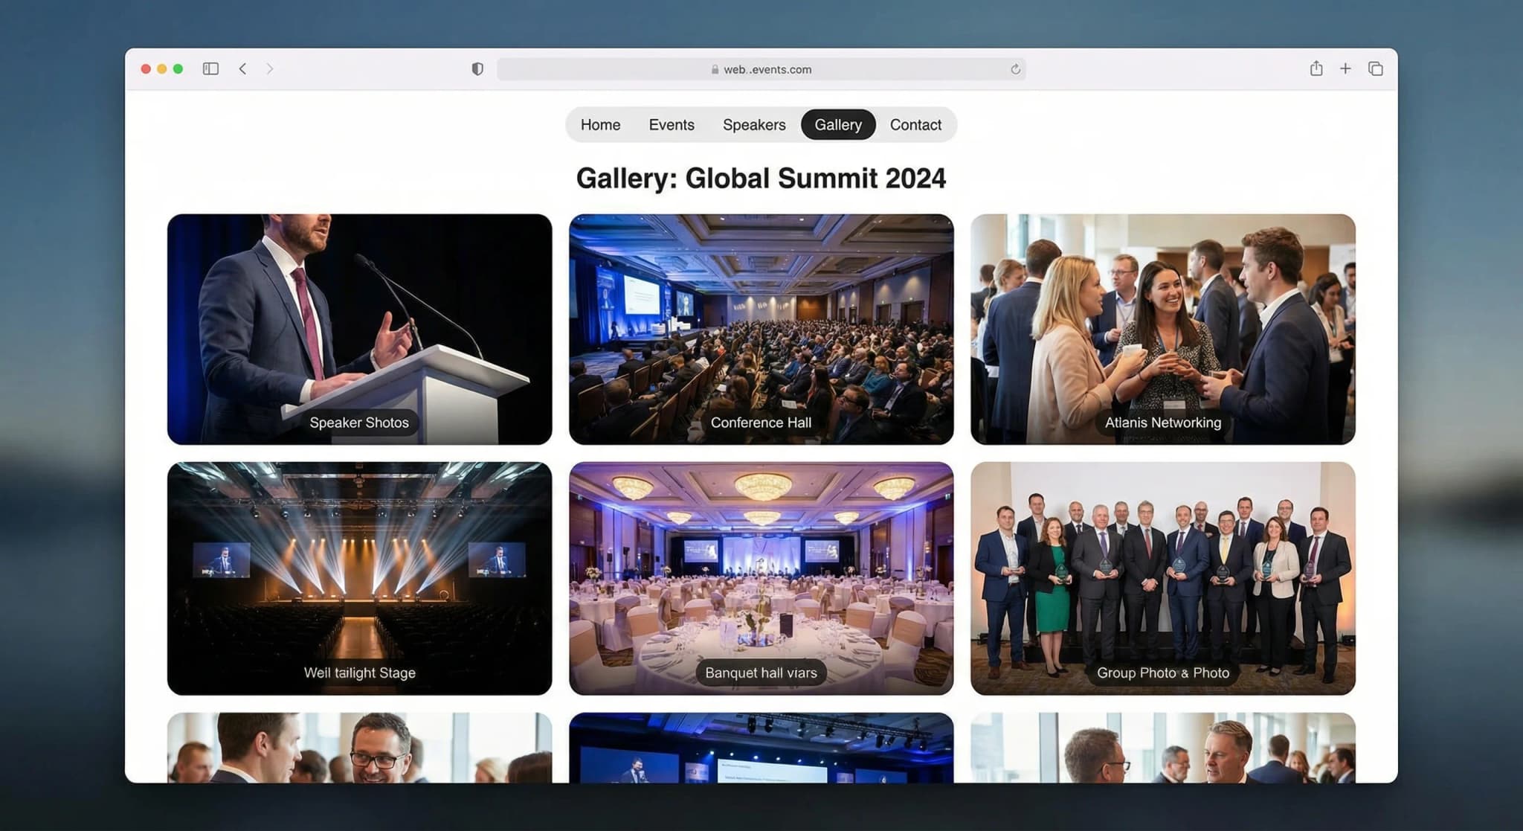Screen dimensions: 1523x831
Task: Click the privacy shield icon near the address bar
Action: coord(477,68)
